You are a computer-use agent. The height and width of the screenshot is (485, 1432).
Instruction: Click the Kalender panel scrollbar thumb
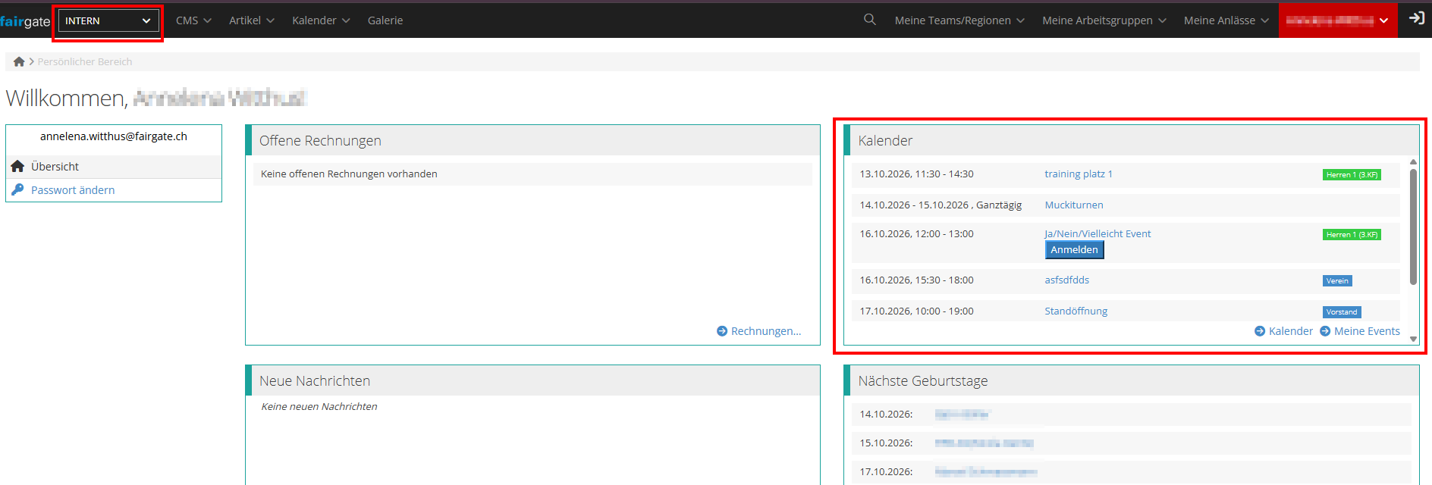(1413, 227)
